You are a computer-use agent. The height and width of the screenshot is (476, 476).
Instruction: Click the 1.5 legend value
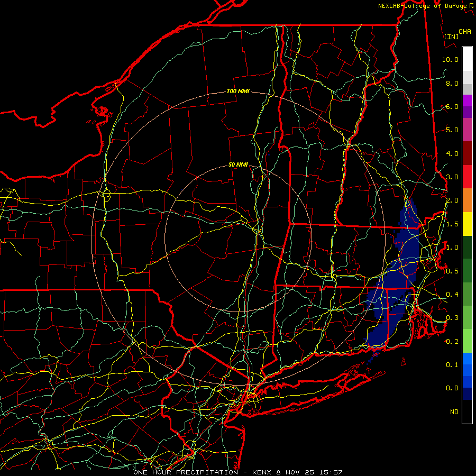[x=452, y=224]
